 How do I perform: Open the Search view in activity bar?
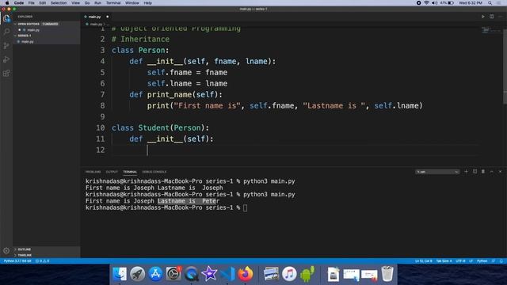click(x=6, y=32)
